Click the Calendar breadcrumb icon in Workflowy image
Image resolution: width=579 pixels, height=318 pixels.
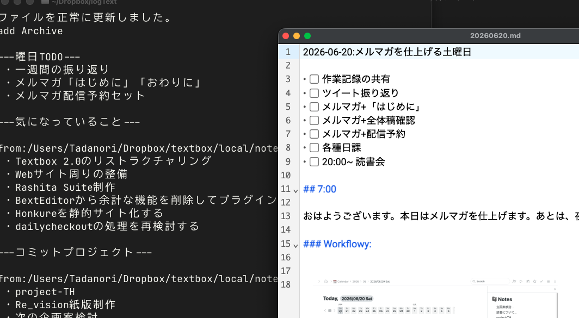[x=335, y=282]
